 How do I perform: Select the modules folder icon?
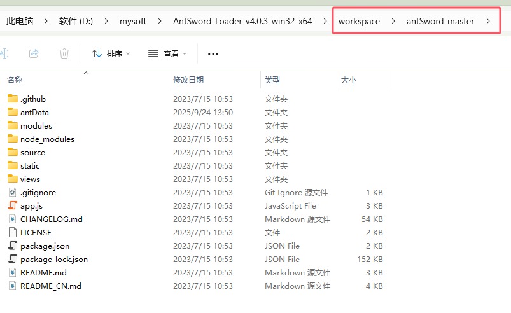[x=13, y=125]
